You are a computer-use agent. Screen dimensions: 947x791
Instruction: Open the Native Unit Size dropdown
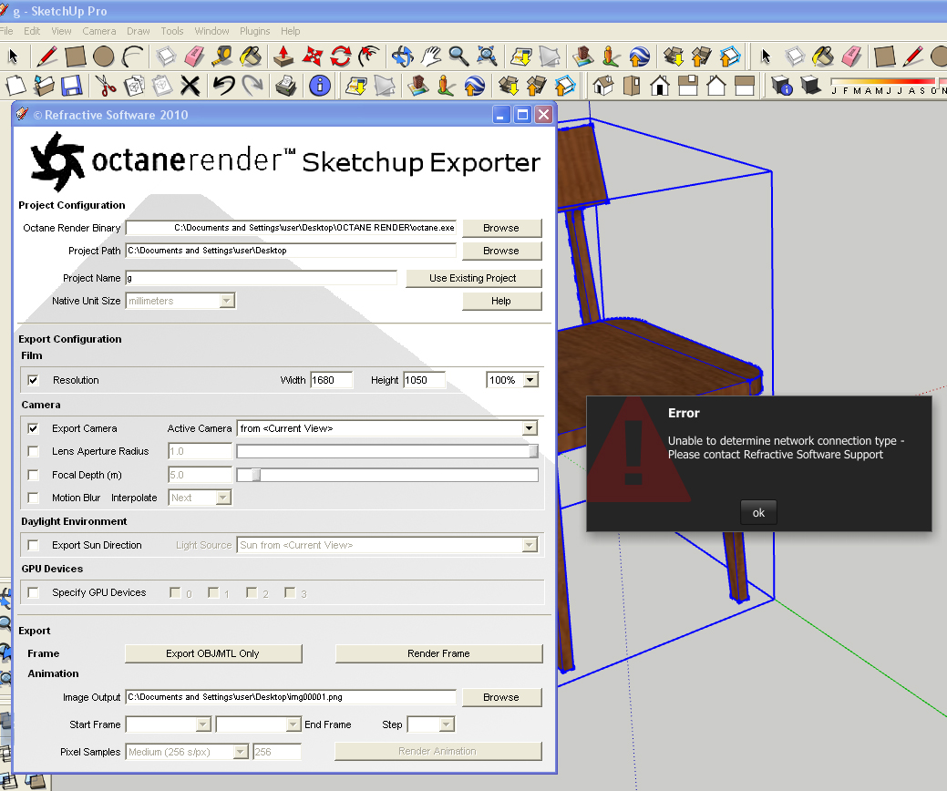point(227,301)
